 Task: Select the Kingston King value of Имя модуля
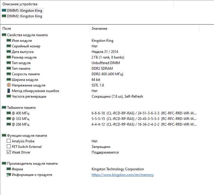tap(102, 41)
